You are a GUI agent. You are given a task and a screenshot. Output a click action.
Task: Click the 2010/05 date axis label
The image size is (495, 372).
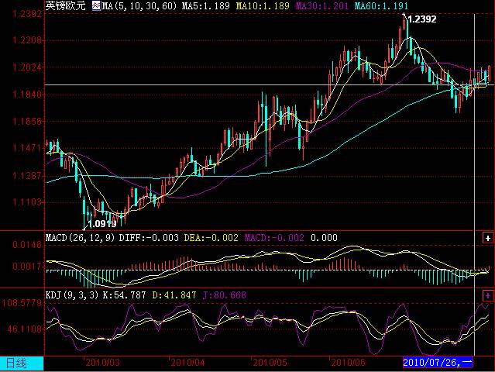click(x=270, y=362)
